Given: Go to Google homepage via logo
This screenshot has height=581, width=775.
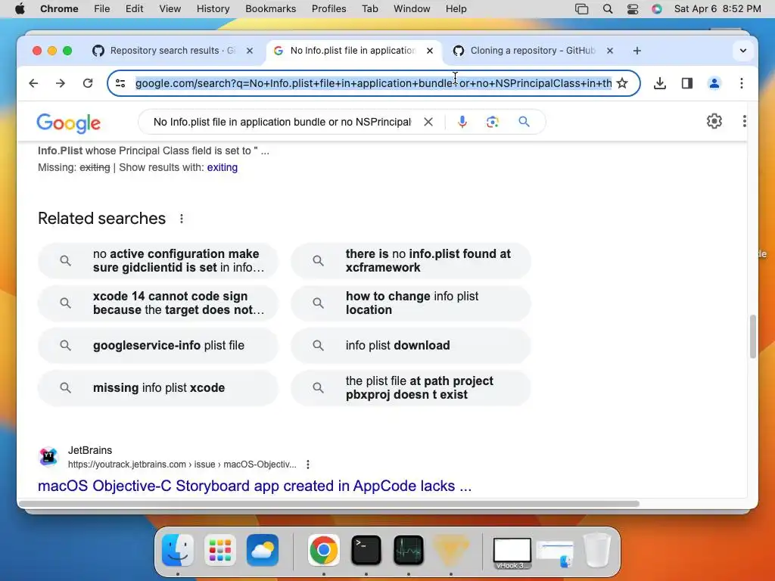Looking at the screenshot, I should pyautogui.click(x=69, y=123).
